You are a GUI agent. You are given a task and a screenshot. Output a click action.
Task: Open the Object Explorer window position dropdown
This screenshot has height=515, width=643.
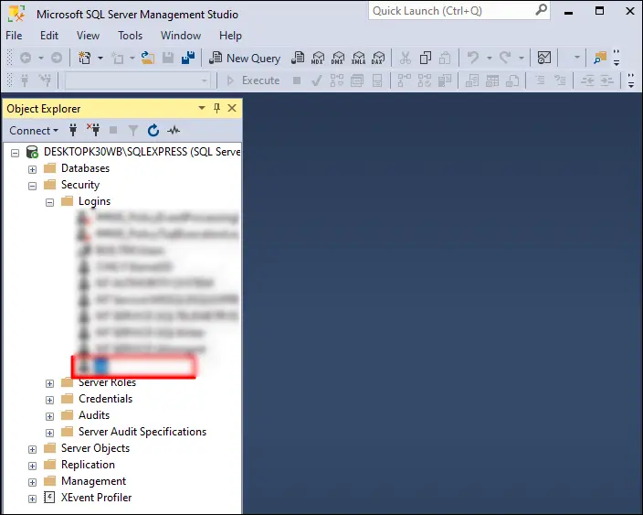(201, 109)
